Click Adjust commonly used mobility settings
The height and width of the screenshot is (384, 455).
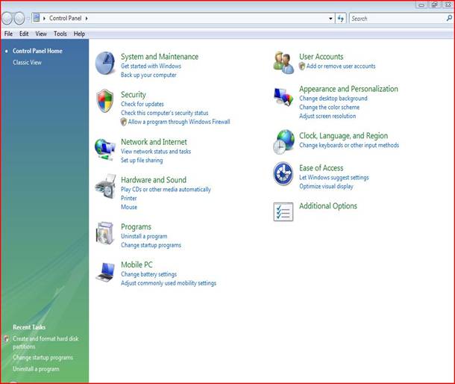[169, 283]
